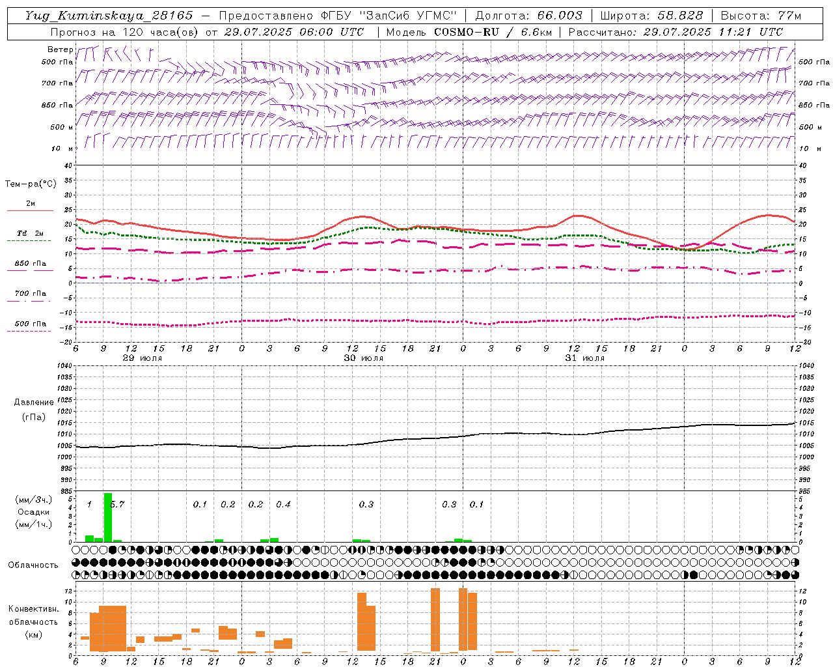The image size is (833, 667).
Task: Click the 31 июля date label
Action: point(585,358)
